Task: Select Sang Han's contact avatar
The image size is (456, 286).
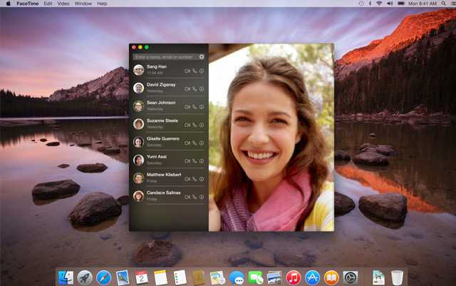Action: tap(138, 70)
